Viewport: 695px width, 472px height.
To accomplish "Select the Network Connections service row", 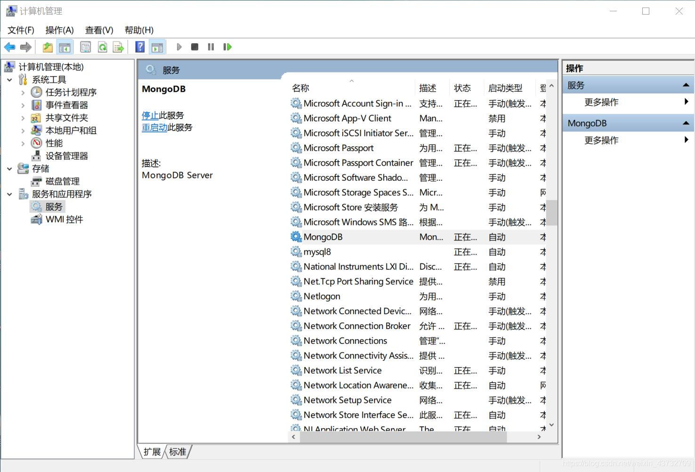I will pyautogui.click(x=417, y=341).
